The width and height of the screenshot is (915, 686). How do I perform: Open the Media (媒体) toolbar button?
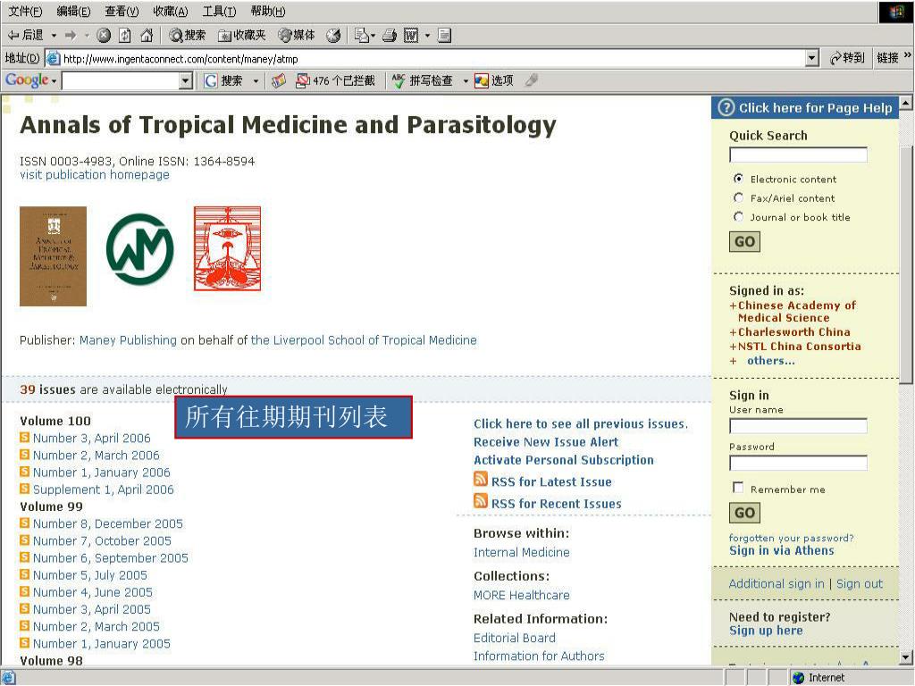tap(297, 36)
